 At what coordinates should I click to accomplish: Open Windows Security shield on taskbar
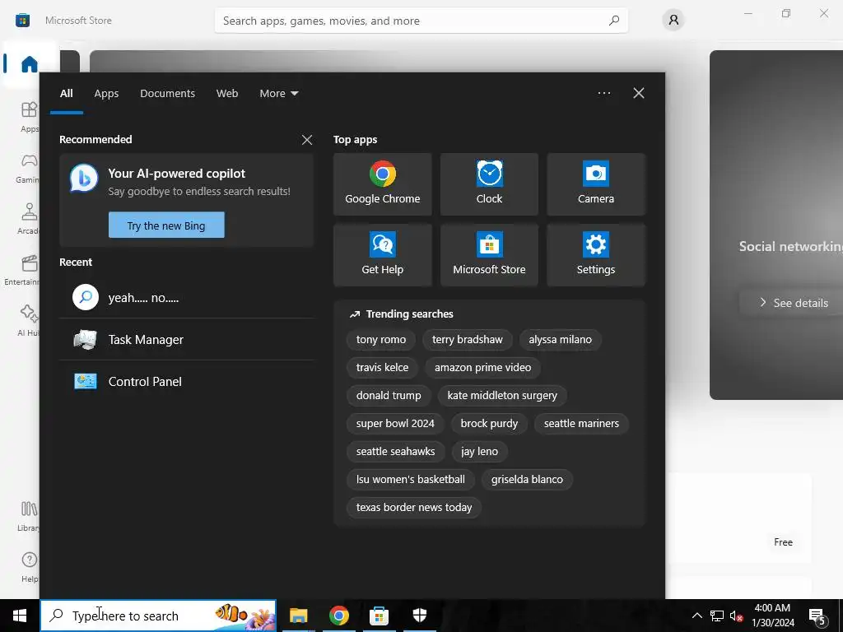click(419, 616)
